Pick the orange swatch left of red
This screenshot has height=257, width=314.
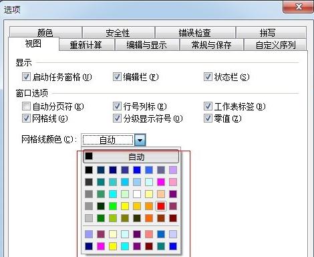tap(149, 206)
